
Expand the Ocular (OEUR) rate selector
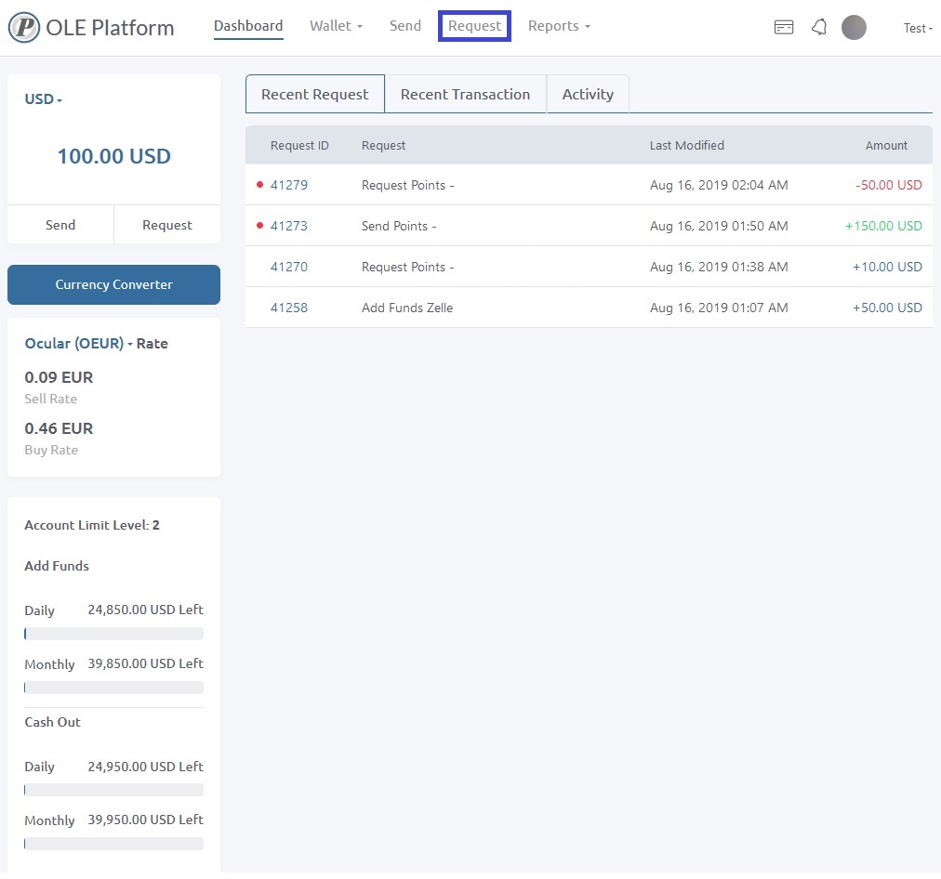[79, 344]
